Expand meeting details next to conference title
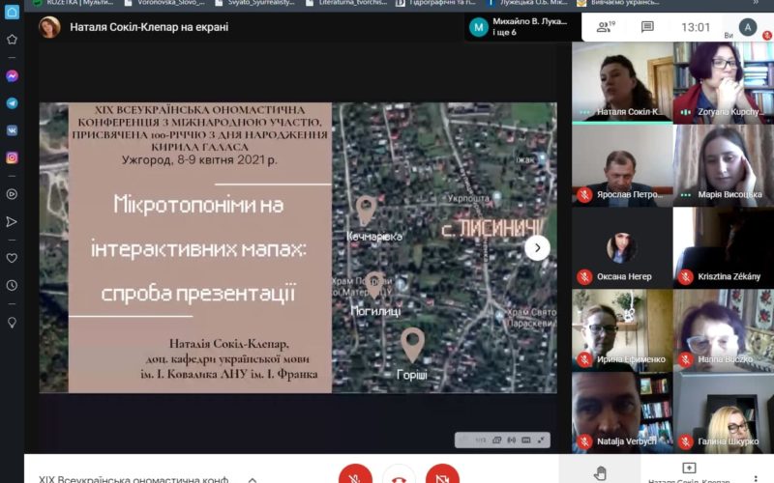The width and height of the screenshot is (774, 483). [253, 478]
